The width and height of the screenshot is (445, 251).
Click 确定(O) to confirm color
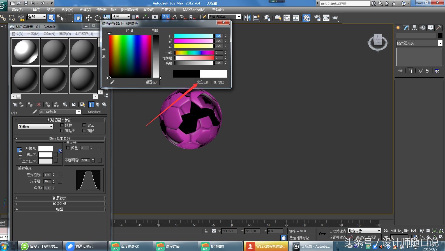(x=202, y=82)
